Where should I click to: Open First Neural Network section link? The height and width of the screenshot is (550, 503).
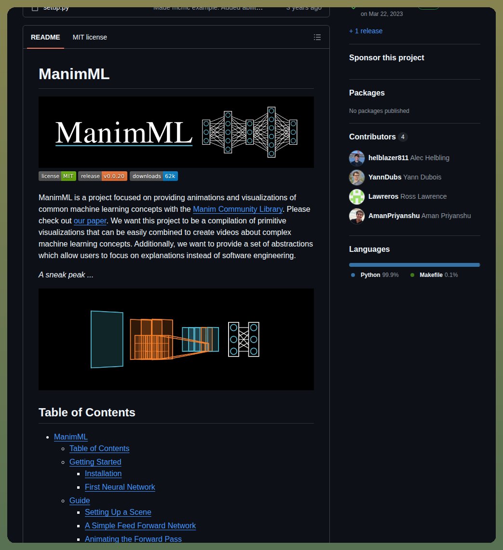coord(120,487)
